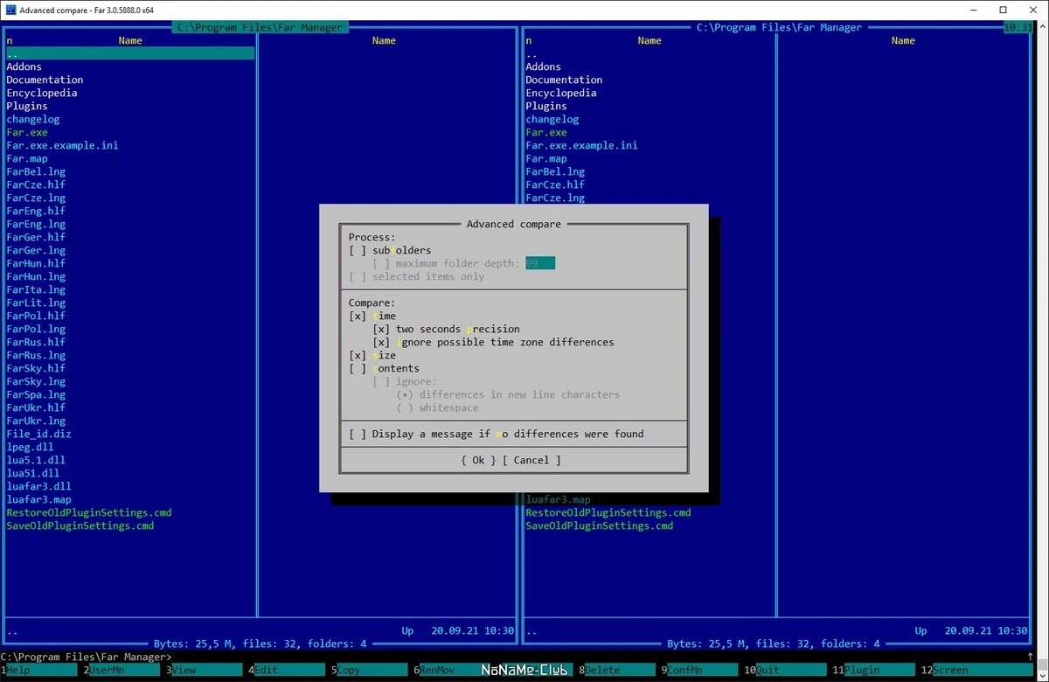Select Far.exe in left panel
1049x682 pixels.
click(27, 132)
